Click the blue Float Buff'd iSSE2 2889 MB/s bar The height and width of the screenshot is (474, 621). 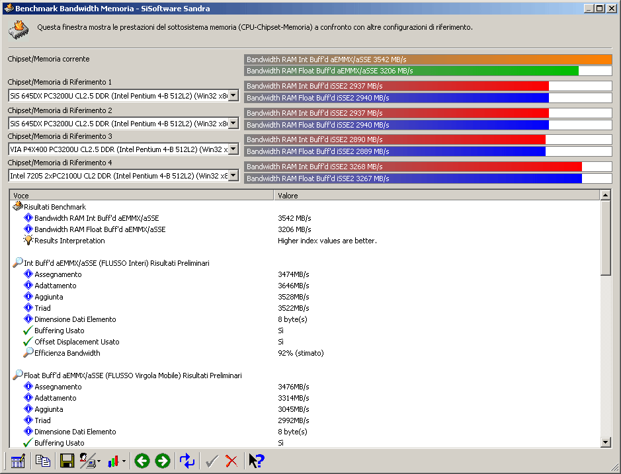(428, 151)
